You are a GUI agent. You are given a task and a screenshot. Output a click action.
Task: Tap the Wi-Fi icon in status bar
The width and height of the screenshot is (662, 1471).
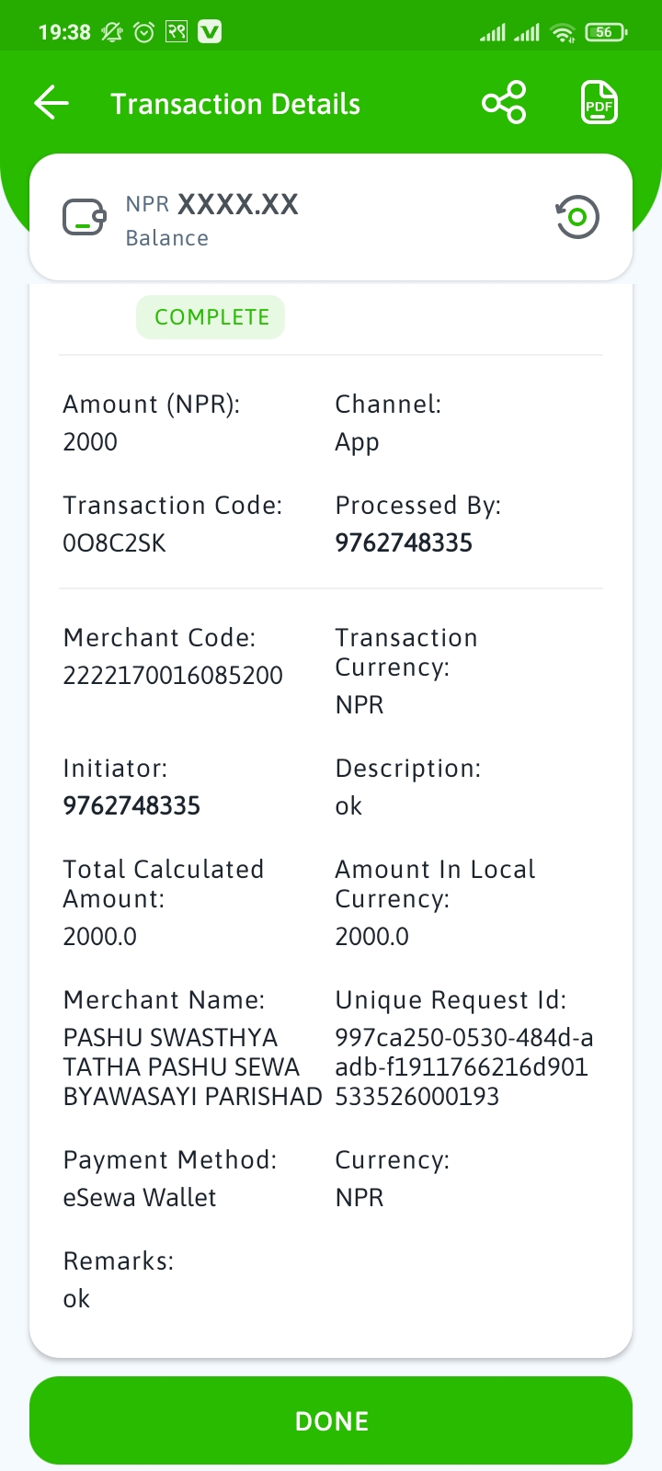pos(563,33)
